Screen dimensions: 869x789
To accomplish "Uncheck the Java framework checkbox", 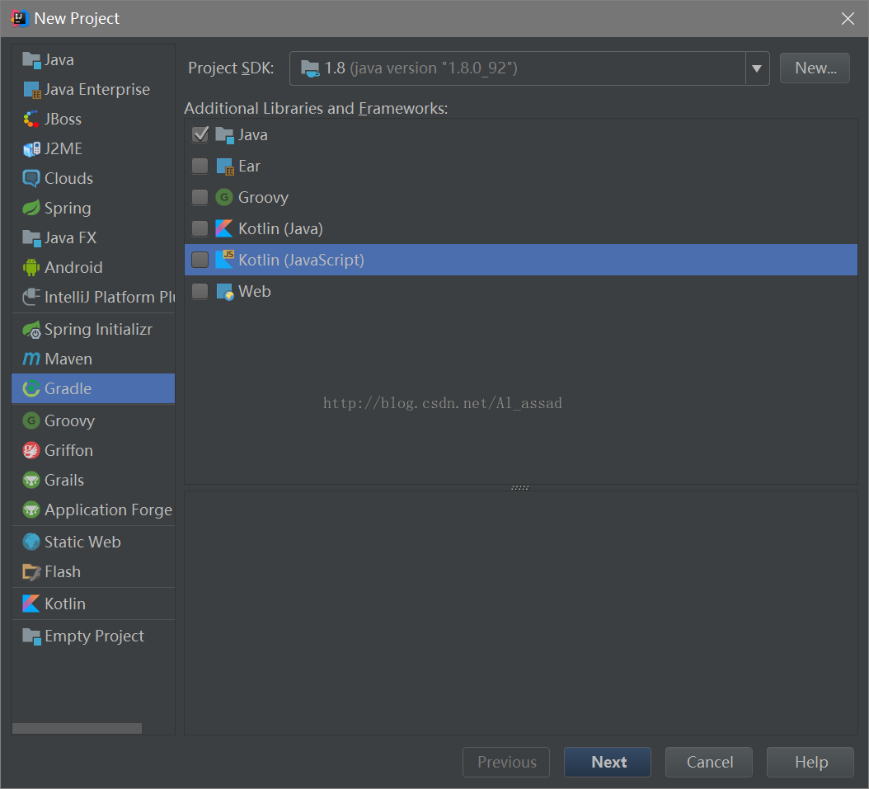I will [x=200, y=134].
